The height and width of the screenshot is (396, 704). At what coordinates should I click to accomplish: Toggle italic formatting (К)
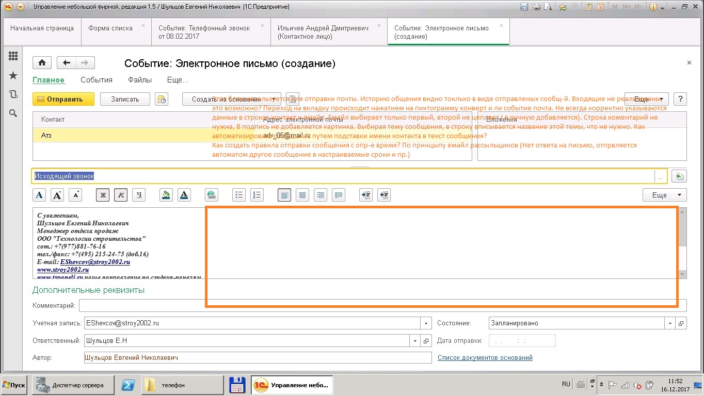[120, 195]
